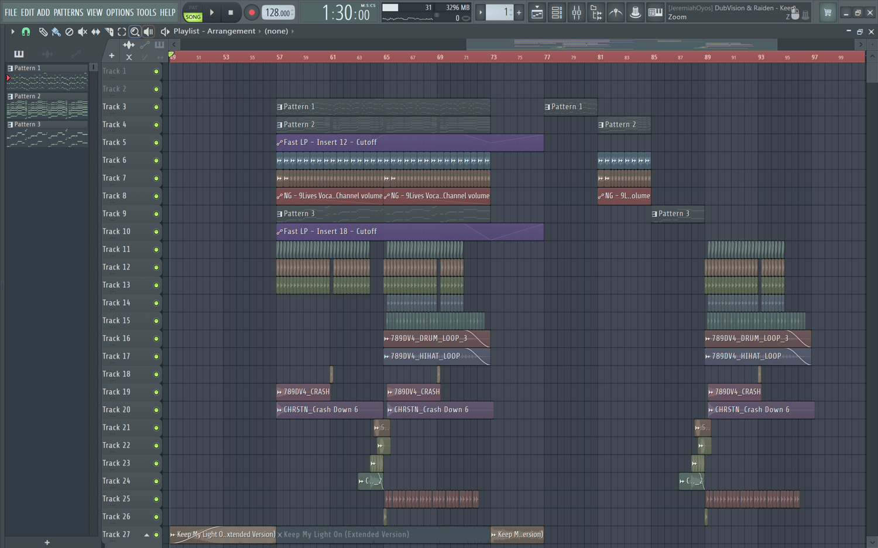Open the FILE menu

11,12
